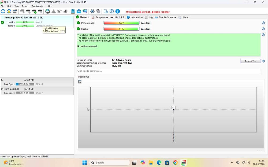Switch to the Disk Performance tab
The width and height of the screenshot is (268, 167).
click(165, 17)
